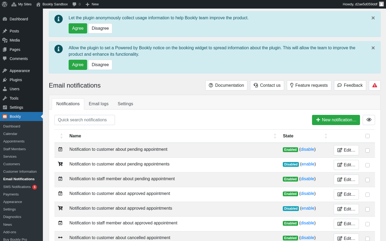Toggle the select-all checkbox in header

[368, 136]
